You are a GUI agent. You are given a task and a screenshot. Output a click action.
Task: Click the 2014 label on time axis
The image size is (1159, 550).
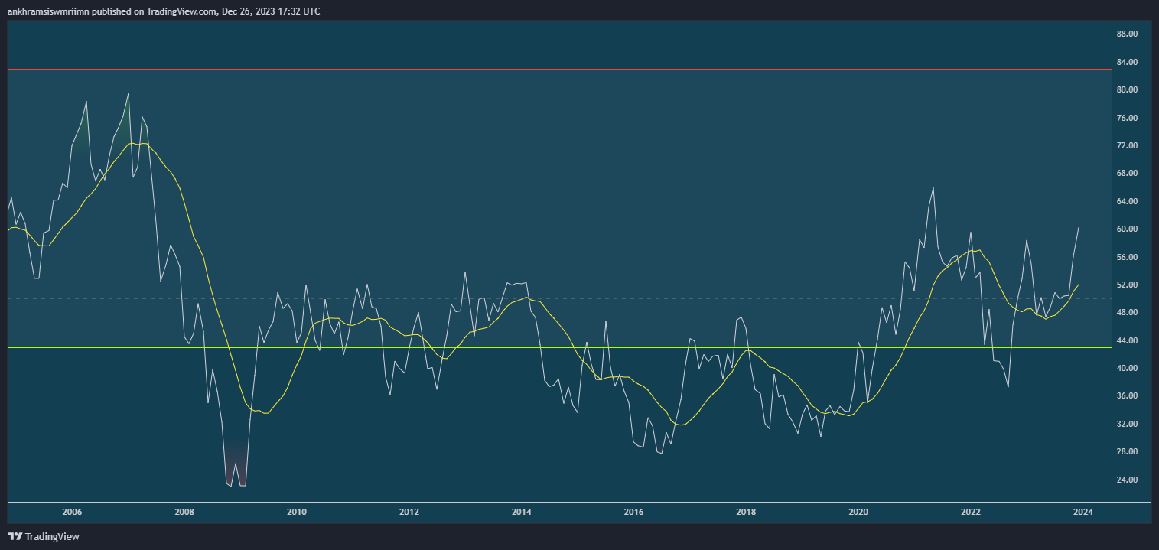(522, 512)
